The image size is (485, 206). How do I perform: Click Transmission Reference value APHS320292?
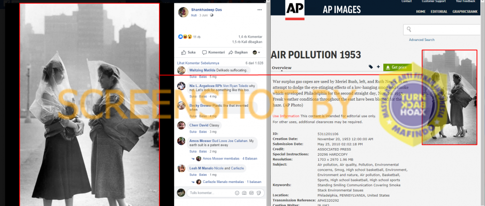329,200
